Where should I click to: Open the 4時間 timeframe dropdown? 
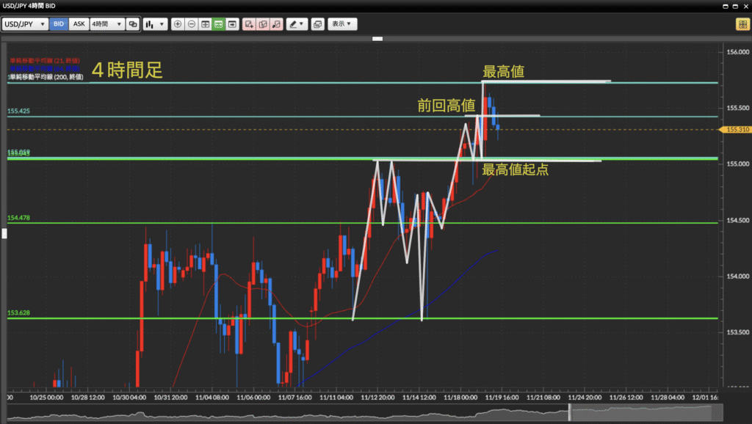106,24
